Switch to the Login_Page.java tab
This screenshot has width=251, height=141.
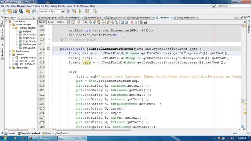[49, 18]
